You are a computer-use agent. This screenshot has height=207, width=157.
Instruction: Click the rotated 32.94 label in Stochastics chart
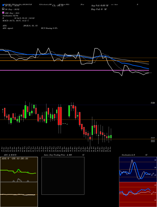click(x=153, y=174)
